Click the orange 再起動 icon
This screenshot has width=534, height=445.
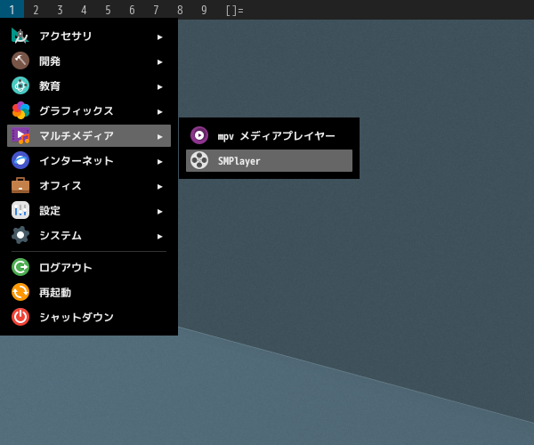tap(20, 292)
